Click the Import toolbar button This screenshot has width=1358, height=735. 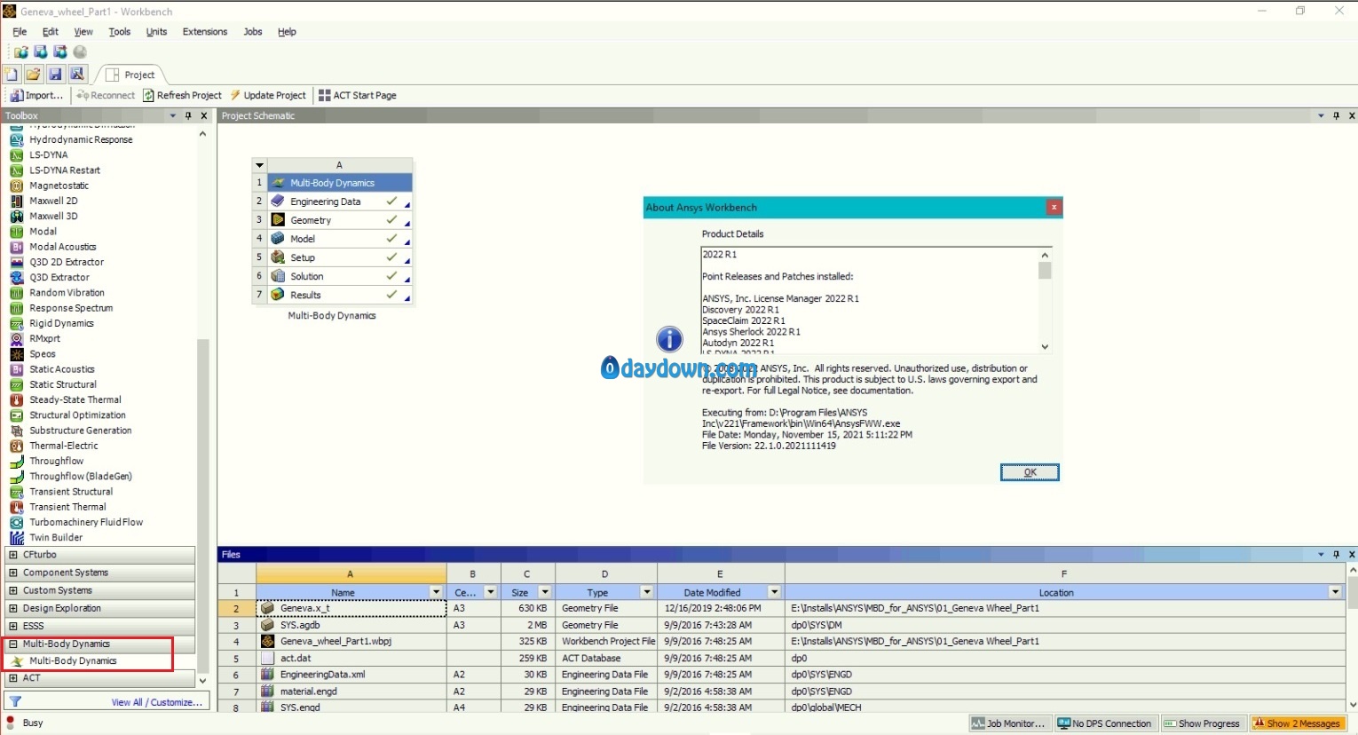(36, 95)
